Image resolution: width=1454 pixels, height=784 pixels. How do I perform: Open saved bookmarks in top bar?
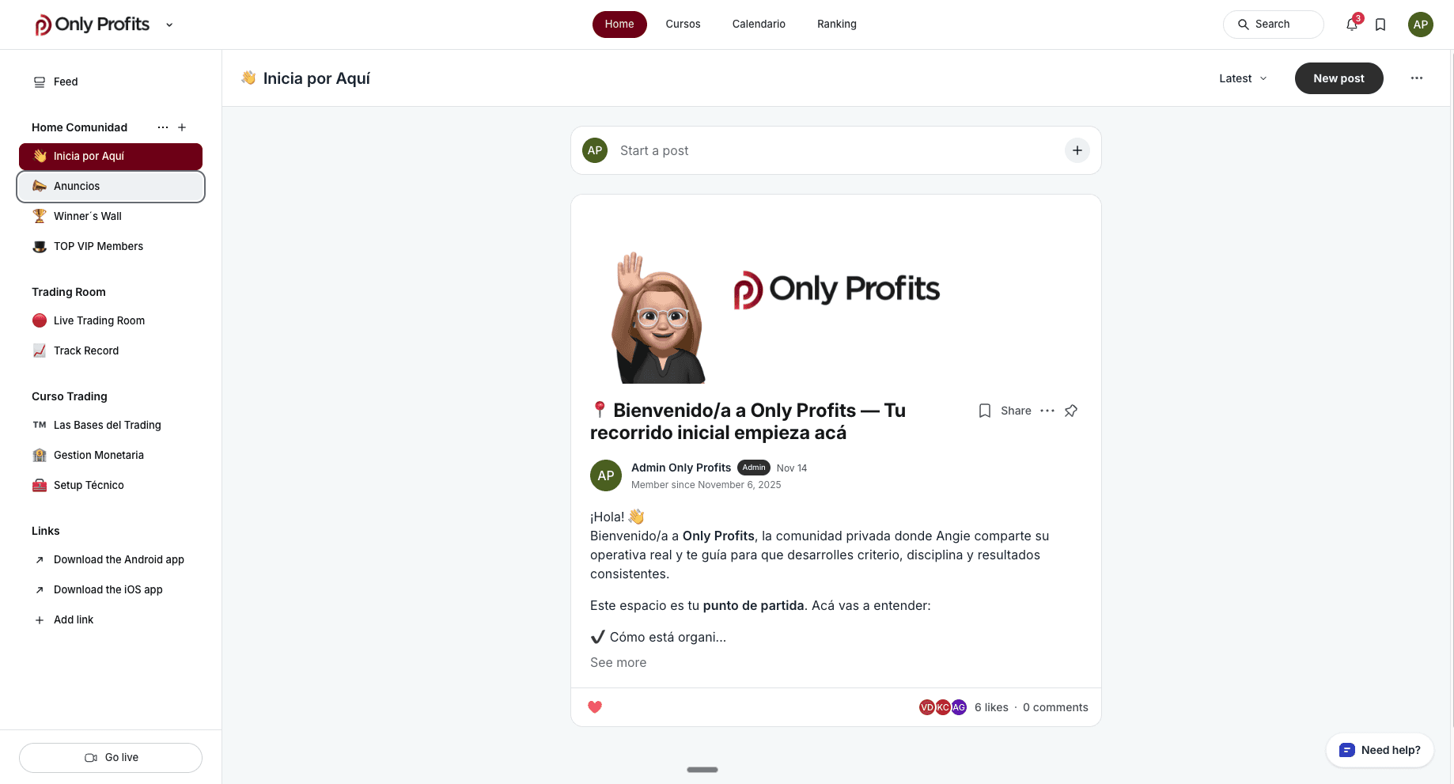(1380, 25)
